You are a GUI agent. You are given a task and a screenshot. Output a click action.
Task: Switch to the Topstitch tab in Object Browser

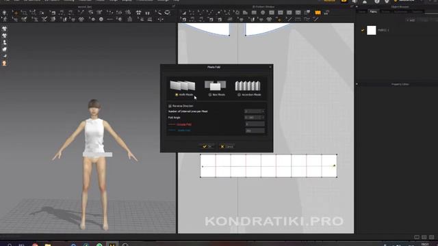tap(417, 12)
